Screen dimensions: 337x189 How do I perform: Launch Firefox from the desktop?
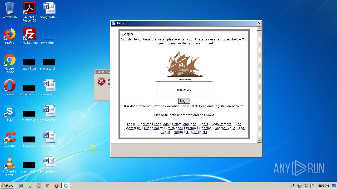tap(9, 36)
